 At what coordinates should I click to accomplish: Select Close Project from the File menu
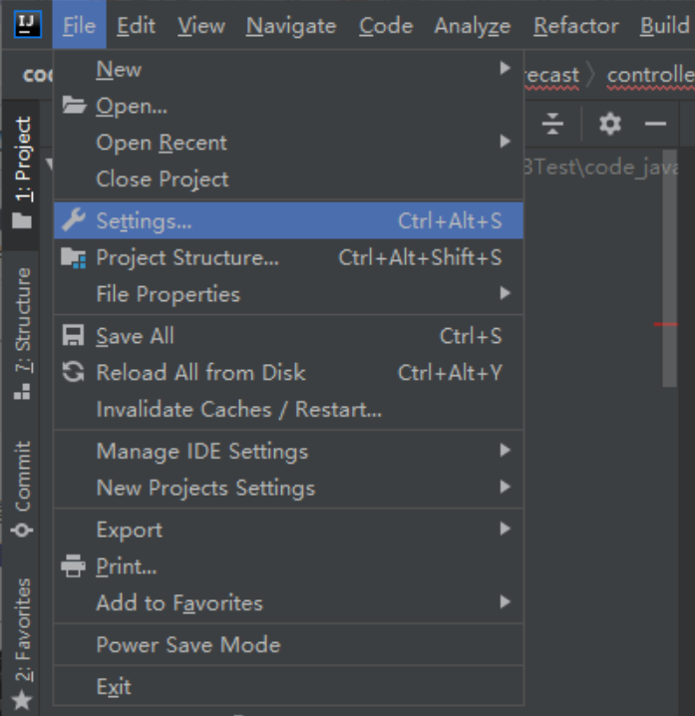coord(162,179)
